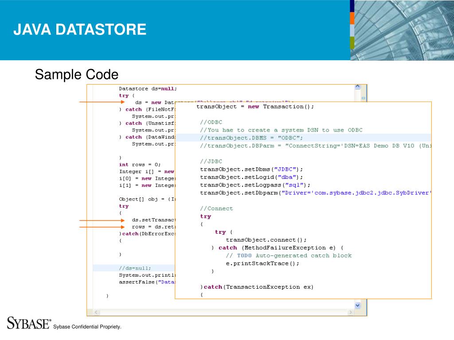
Task: Click the Sample Code heading
Action: tap(77, 74)
